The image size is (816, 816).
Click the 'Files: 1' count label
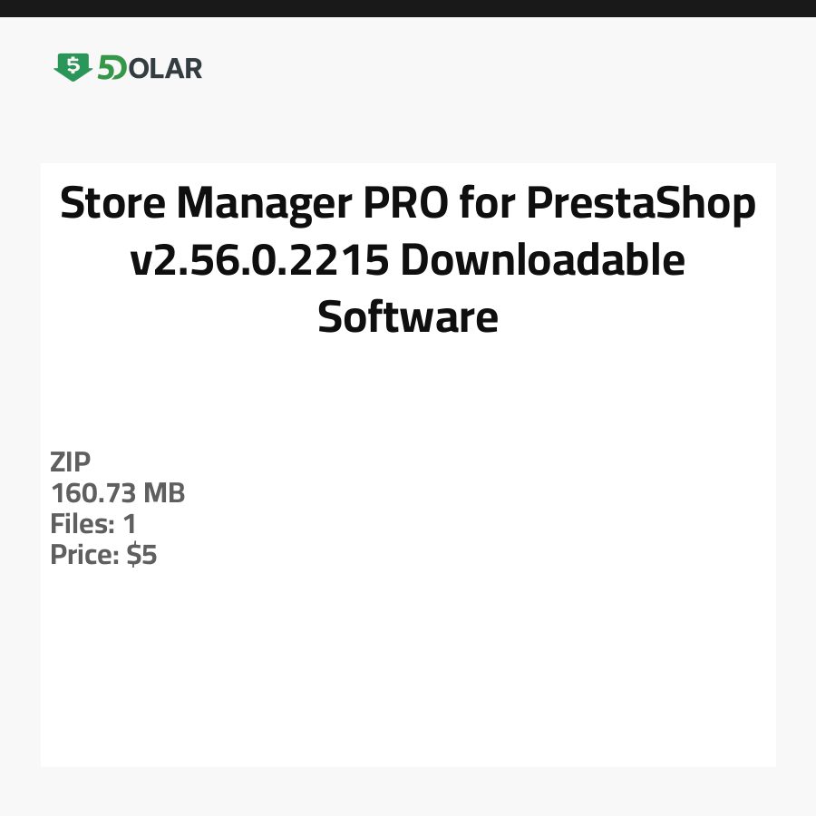tap(93, 524)
